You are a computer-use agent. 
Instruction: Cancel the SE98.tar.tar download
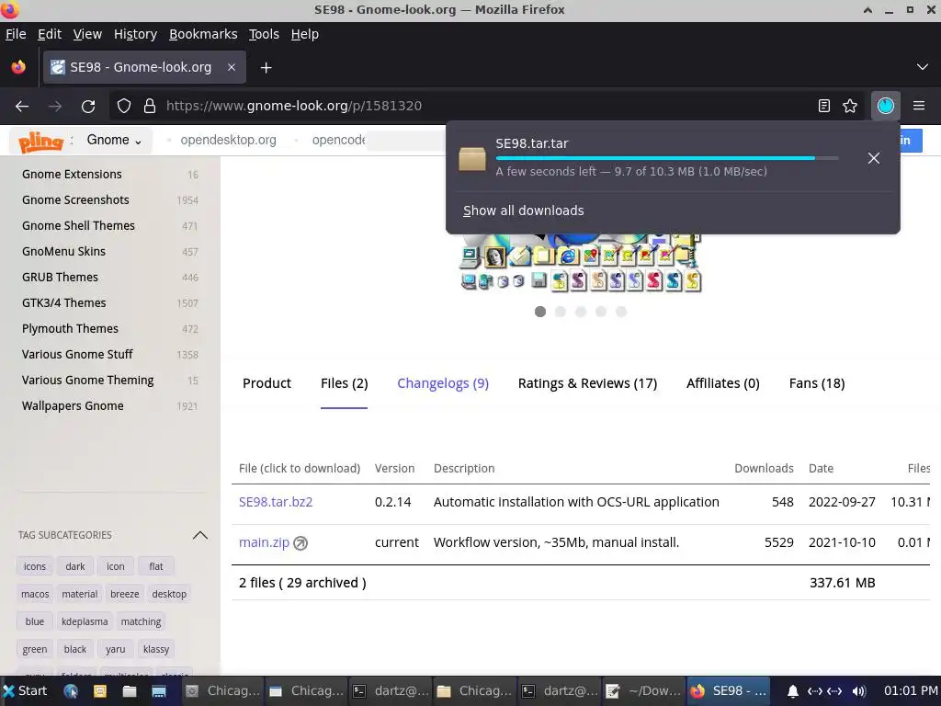pos(873,158)
